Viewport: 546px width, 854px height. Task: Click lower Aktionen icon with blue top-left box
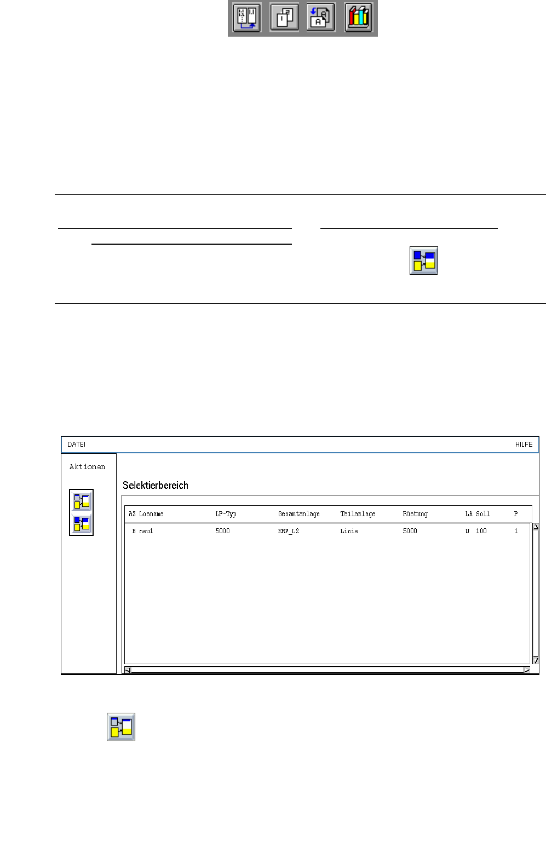tap(82, 524)
